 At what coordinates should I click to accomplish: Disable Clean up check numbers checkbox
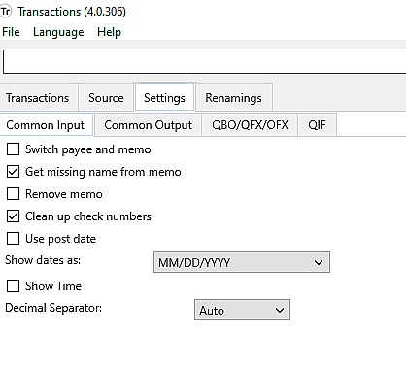tap(13, 216)
